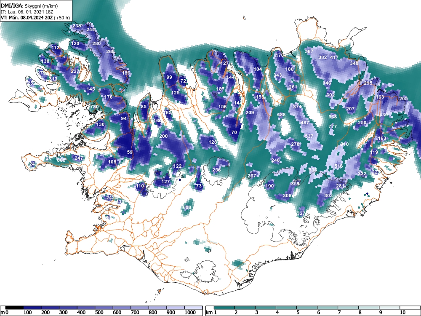
Task: Click the visibility value 327 on the map
Action: pyautogui.click(x=301, y=213)
